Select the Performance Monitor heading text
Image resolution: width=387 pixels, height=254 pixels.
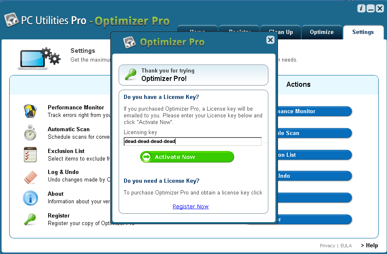(76, 108)
